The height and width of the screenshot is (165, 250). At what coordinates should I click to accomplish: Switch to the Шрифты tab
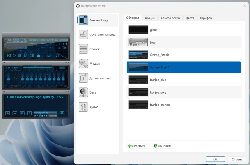click(206, 18)
